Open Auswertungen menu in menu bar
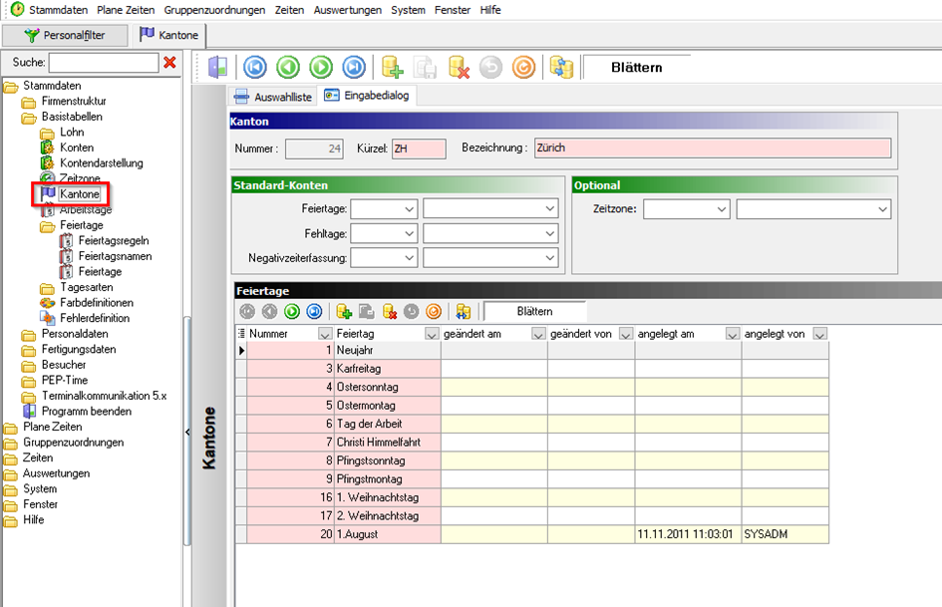Screen dimensions: 942x607 (x=347, y=10)
